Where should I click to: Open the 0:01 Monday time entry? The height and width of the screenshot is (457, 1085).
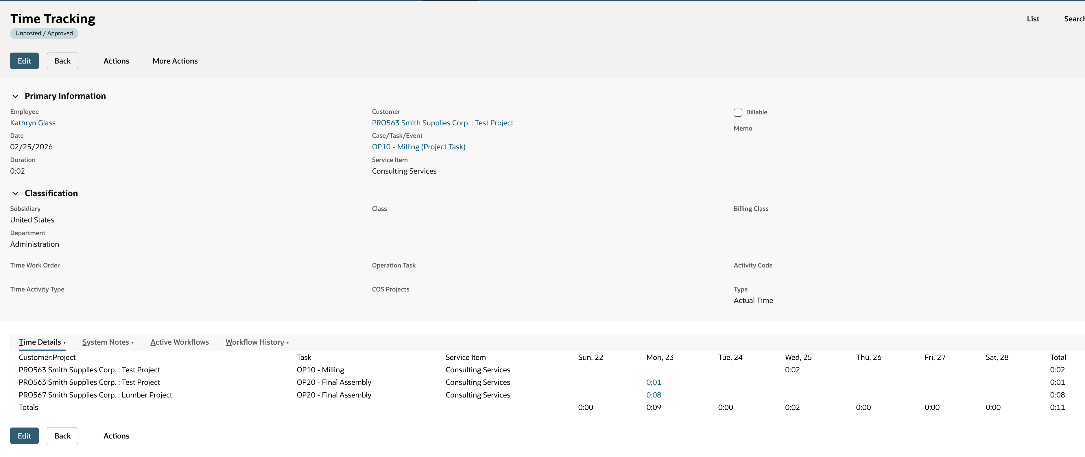pos(653,382)
